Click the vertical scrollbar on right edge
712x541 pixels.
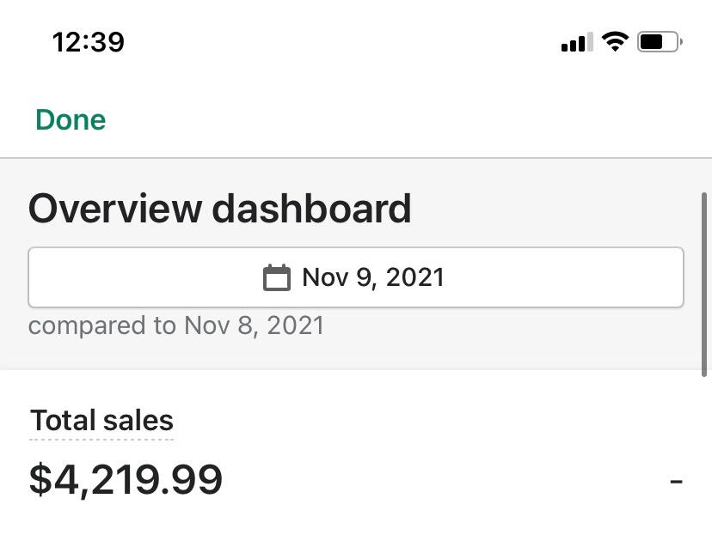[705, 283]
